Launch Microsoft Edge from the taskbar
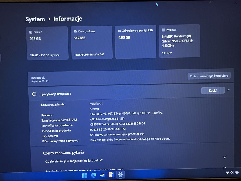Image resolution: width=241 pixels, height=181 pixels. click(x=94, y=175)
